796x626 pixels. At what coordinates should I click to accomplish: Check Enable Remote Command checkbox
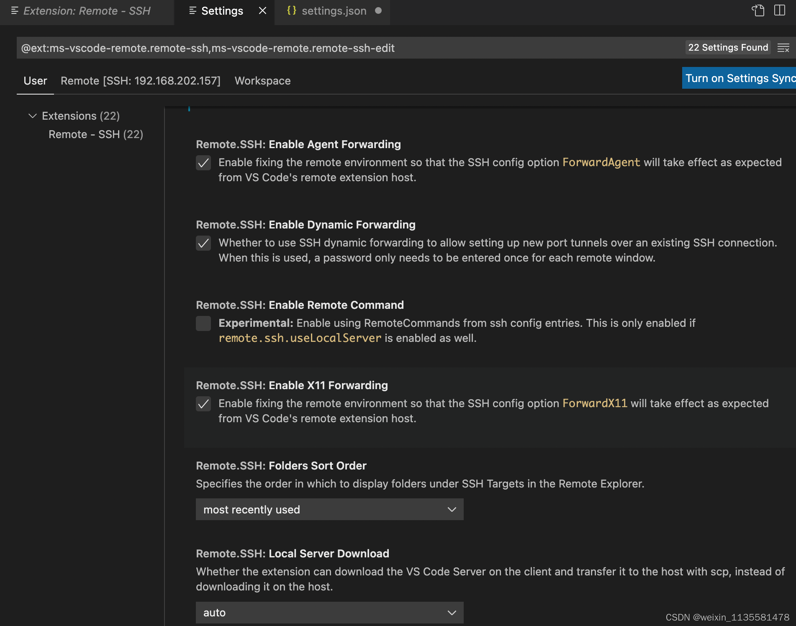203,323
